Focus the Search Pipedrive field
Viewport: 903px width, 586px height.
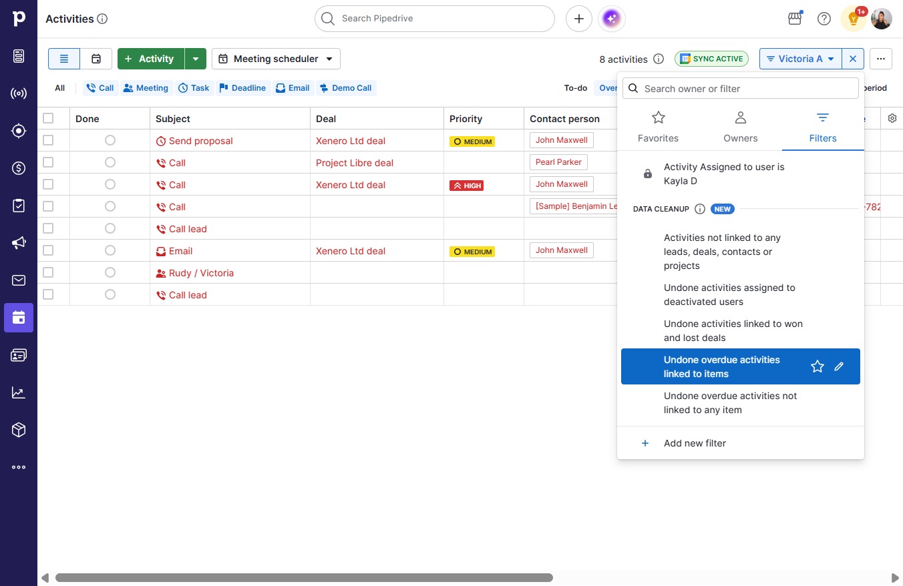pos(435,19)
